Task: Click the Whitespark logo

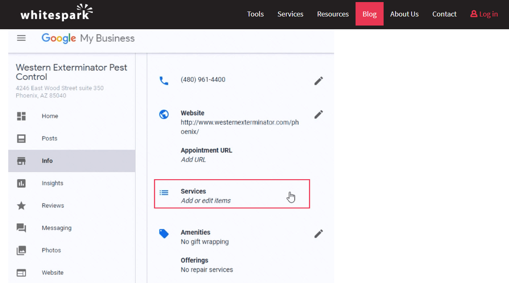Action: pyautogui.click(x=57, y=12)
